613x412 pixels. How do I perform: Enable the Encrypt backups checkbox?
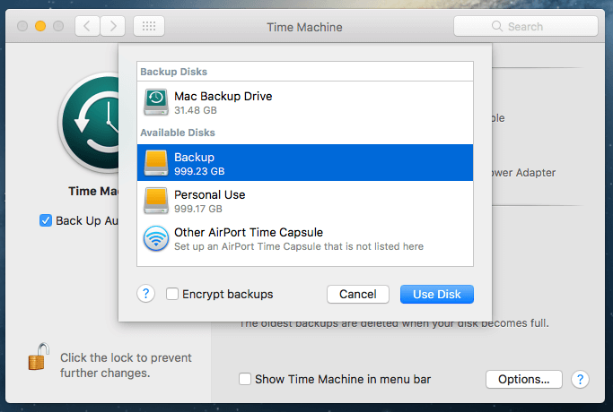click(x=172, y=294)
